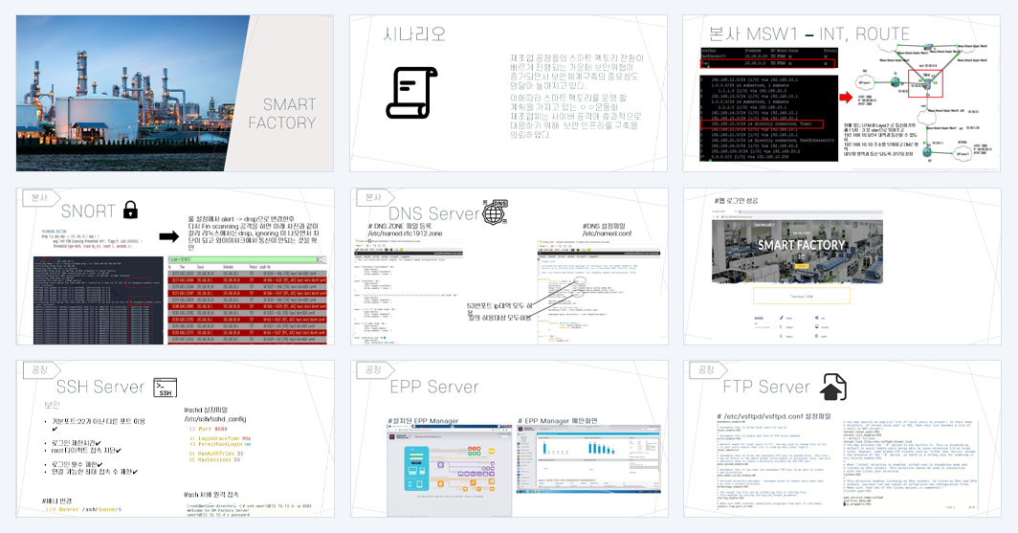Screen dimensions: 1018x533
Task: Open the 웹 로그인 성공 slide
Action: click(x=841, y=266)
